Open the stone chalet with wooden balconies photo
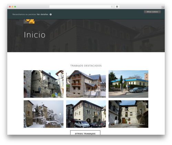Image resolution: width=172 pixels, height=145 pixels. pos(86,84)
